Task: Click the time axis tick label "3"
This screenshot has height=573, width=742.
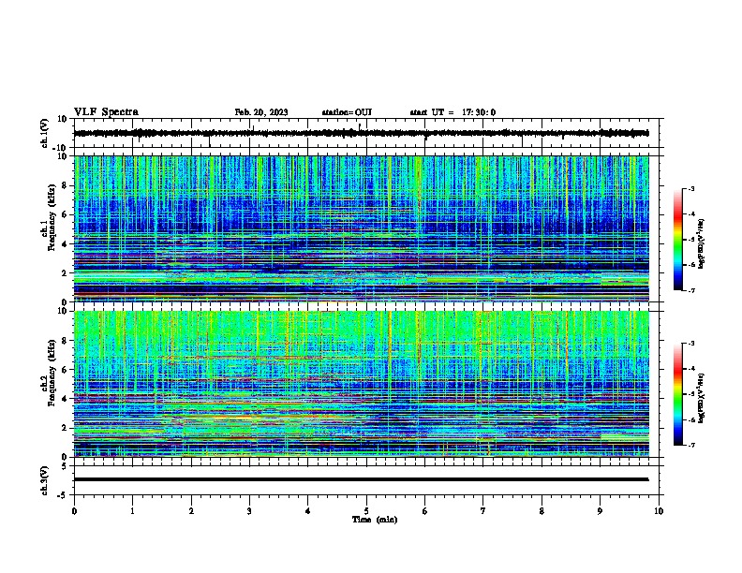Action: click(249, 511)
